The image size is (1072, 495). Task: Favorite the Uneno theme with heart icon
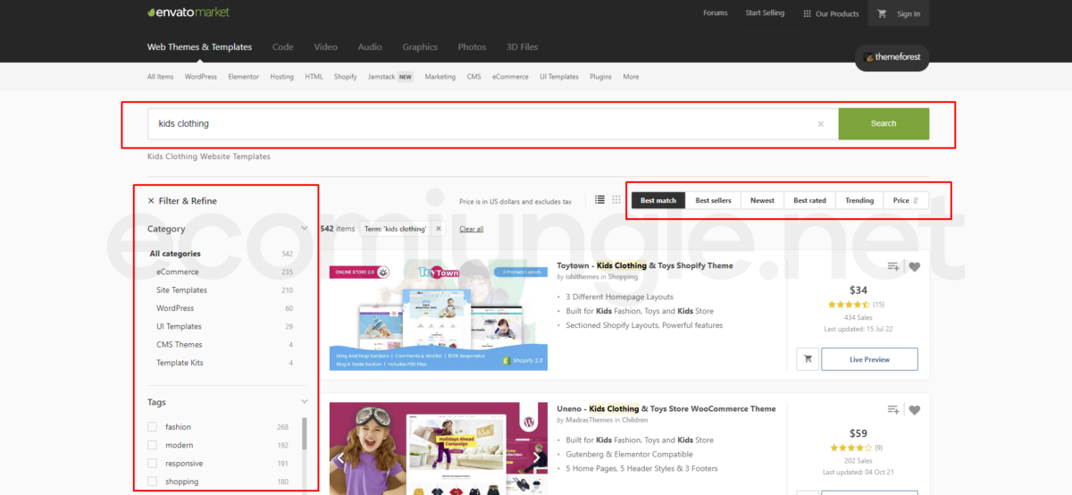914,409
